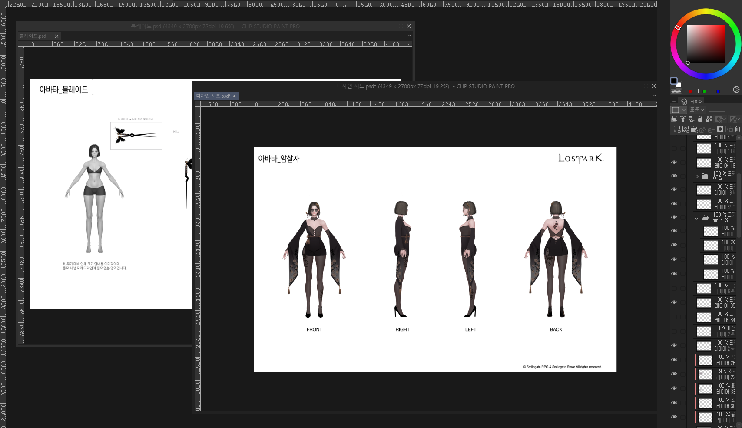The image size is (742, 428).
Task: Select layer 레이어 26 thumbnail
Action: point(705,360)
